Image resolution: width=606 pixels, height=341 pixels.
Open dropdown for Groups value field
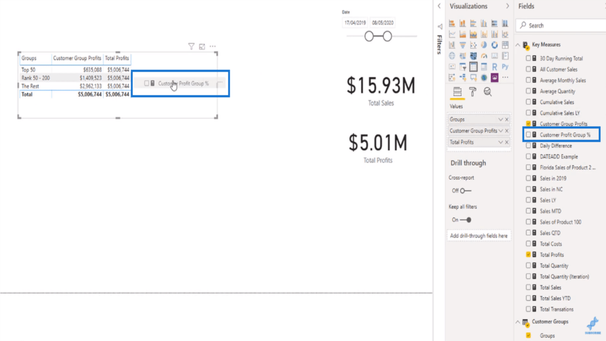(501, 119)
